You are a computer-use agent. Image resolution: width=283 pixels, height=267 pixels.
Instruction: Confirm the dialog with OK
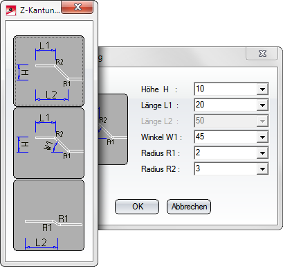(137, 207)
